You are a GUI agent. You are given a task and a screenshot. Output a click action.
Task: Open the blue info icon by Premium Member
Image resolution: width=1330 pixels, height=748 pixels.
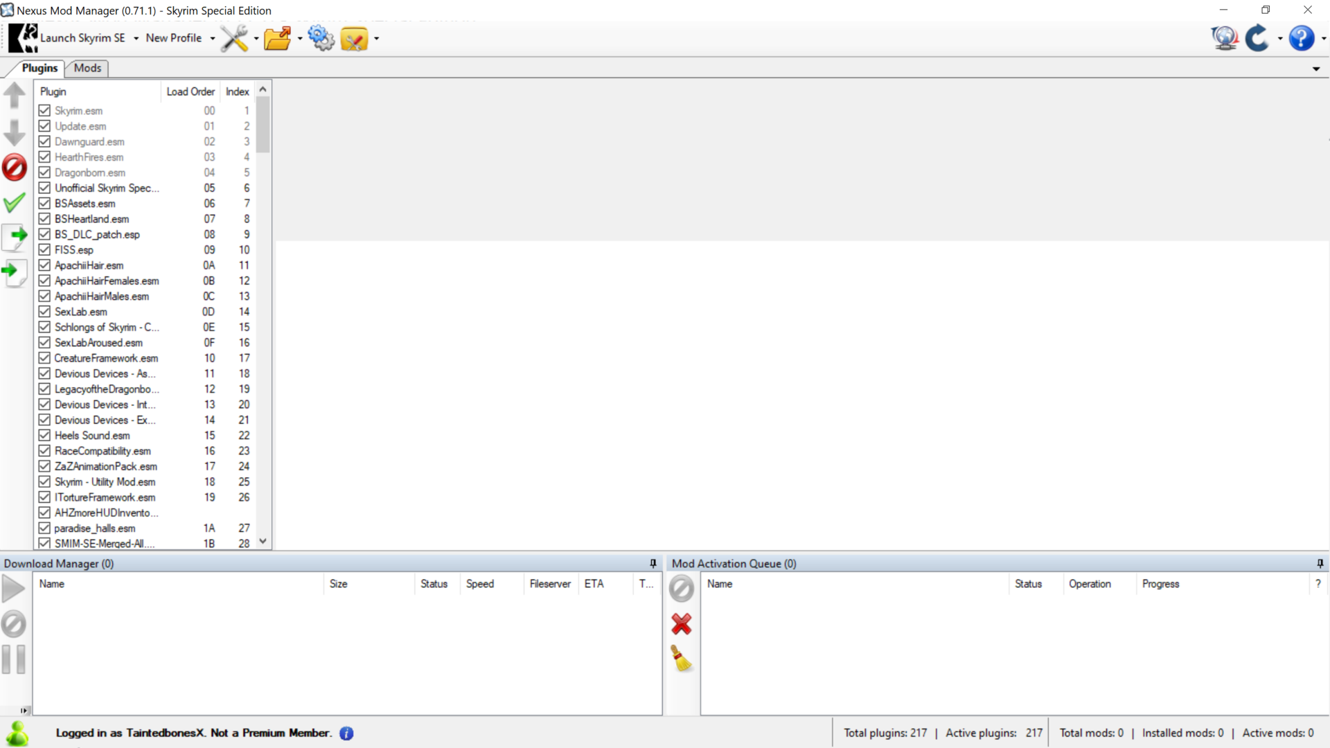tap(346, 733)
